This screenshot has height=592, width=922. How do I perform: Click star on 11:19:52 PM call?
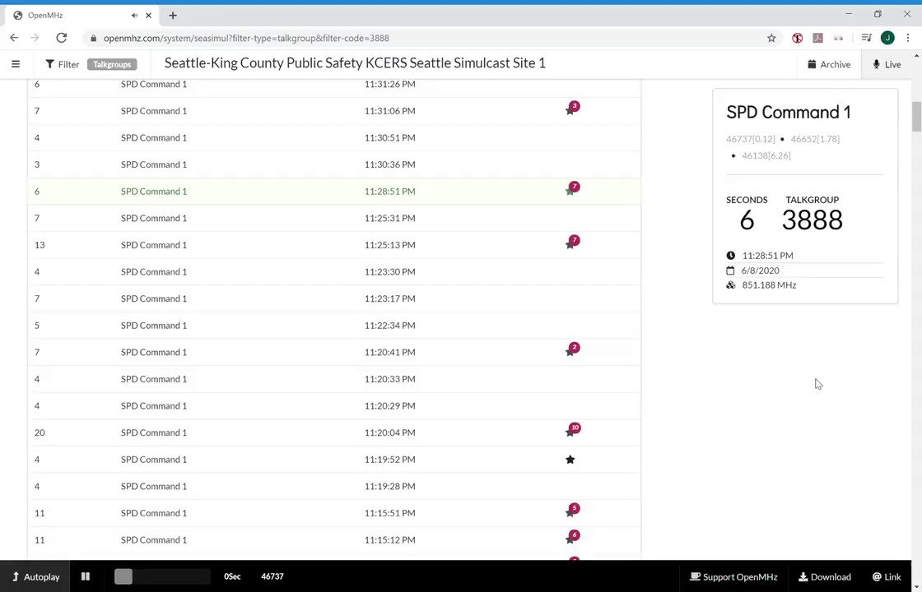coord(570,460)
